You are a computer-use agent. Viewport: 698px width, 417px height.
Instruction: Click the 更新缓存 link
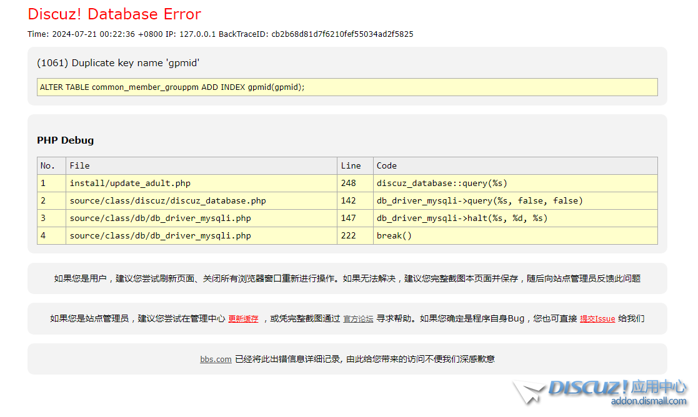coord(243,319)
